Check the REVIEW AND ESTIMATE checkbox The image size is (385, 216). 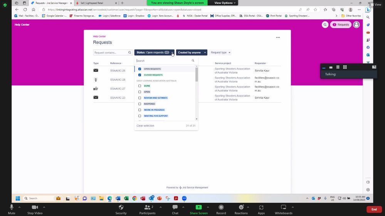tap(140, 98)
